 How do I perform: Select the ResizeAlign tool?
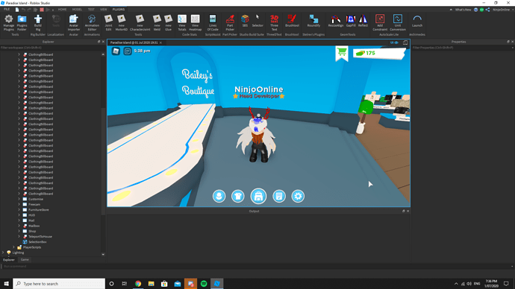pyautogui.click(x=335, y=21)
